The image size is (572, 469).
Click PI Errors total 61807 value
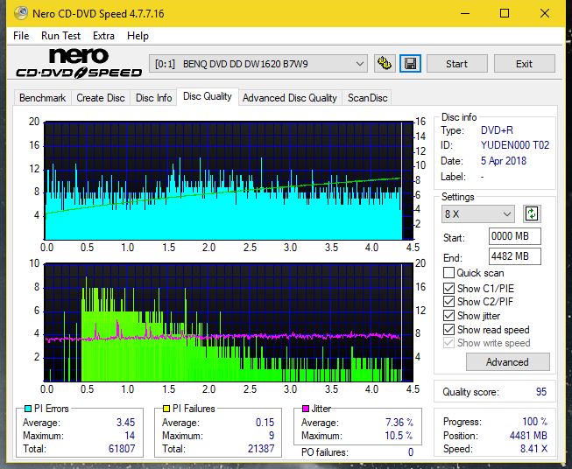click(x=122, y=449)
